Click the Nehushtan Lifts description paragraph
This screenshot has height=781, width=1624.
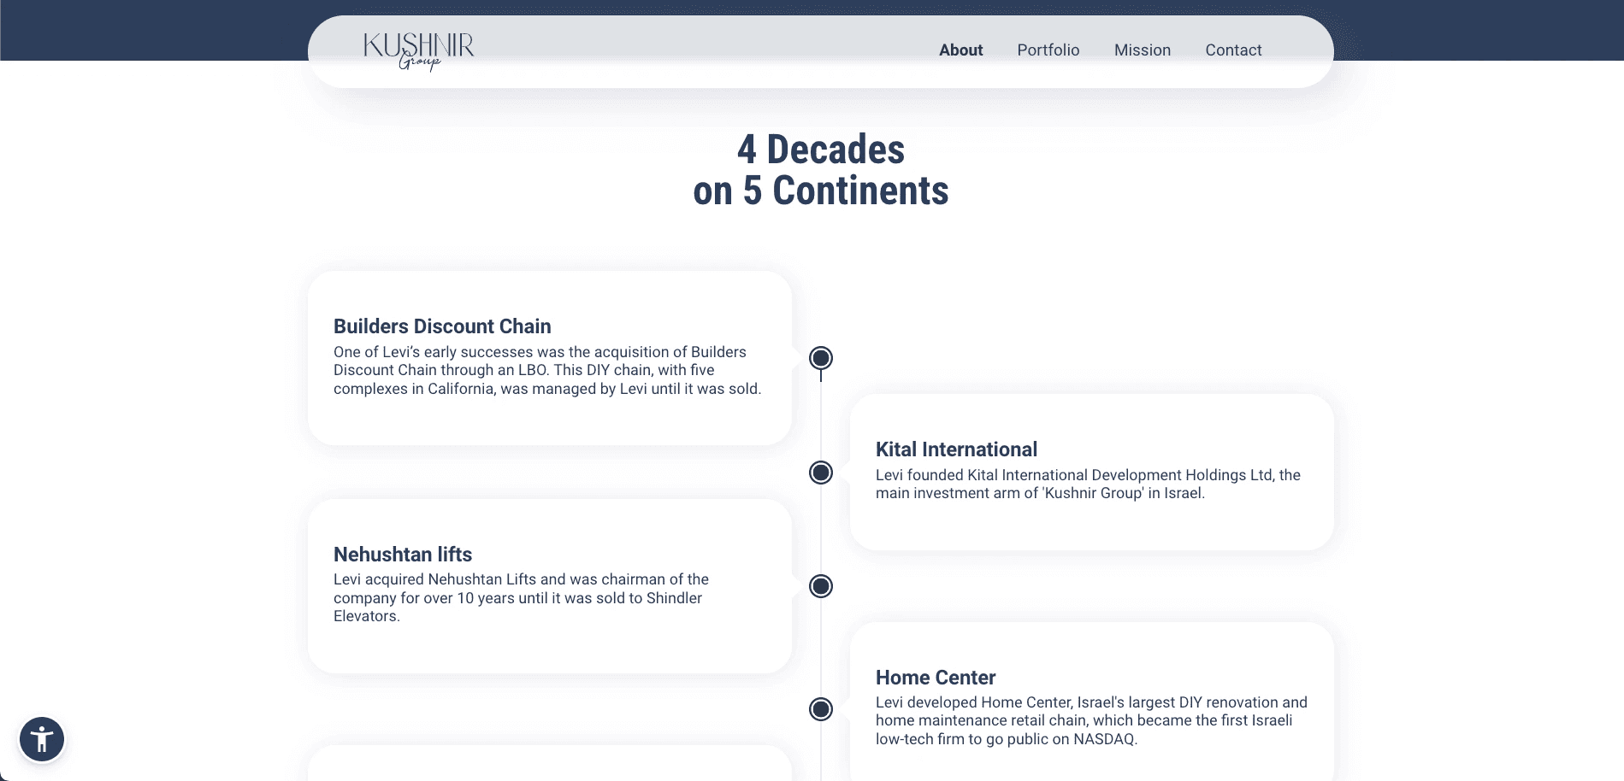(521, 597)
